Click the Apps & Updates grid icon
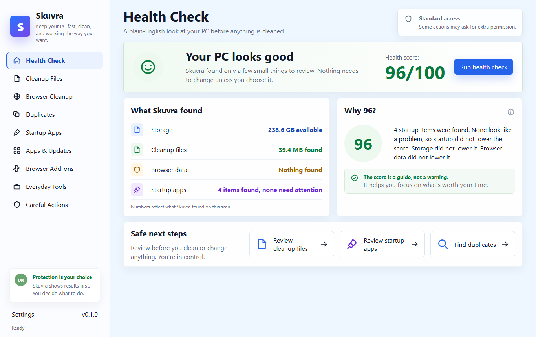Screen dimensions: 536x337 tap(17, 150)
